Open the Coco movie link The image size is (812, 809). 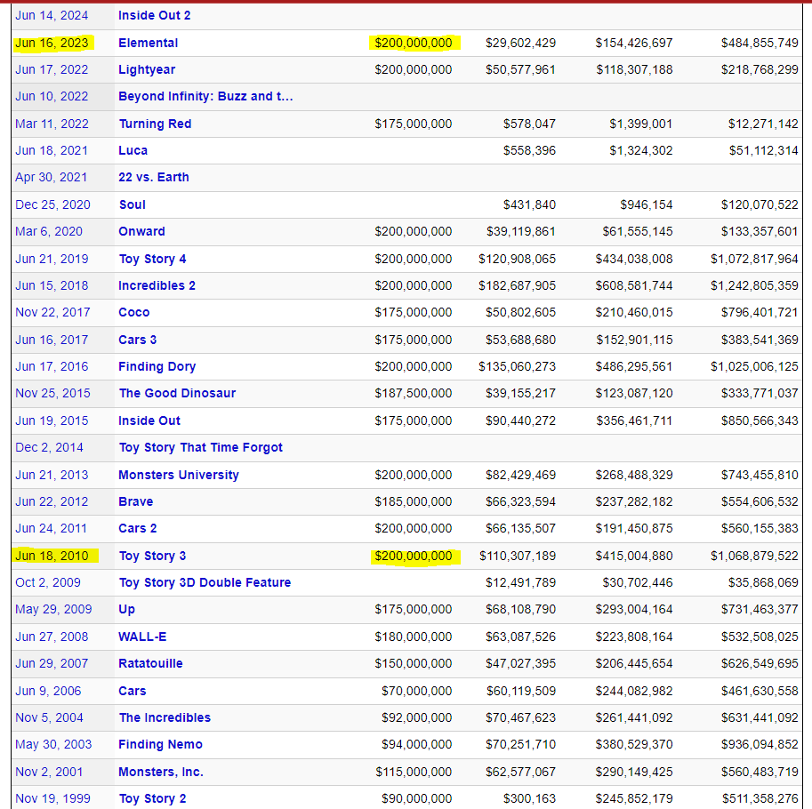tap(134, 313)
